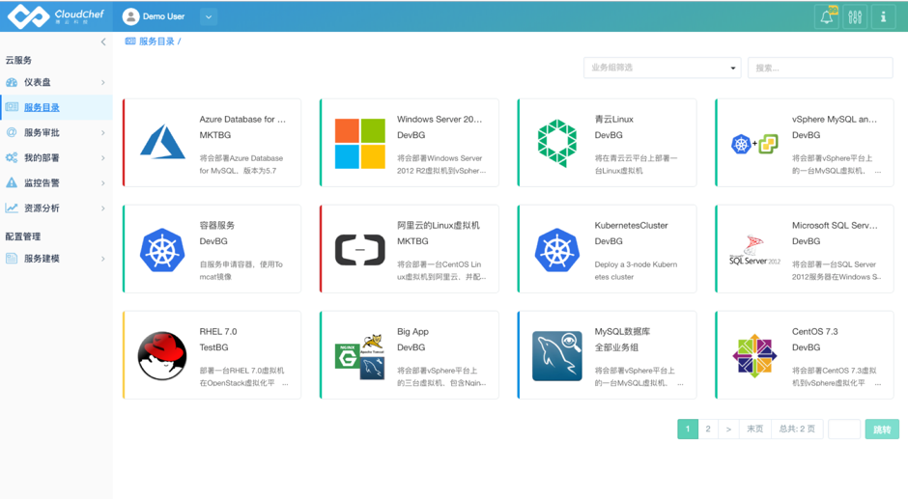Click the Azure logo icon
Screen dimensions: 908x499
(162, 142)
